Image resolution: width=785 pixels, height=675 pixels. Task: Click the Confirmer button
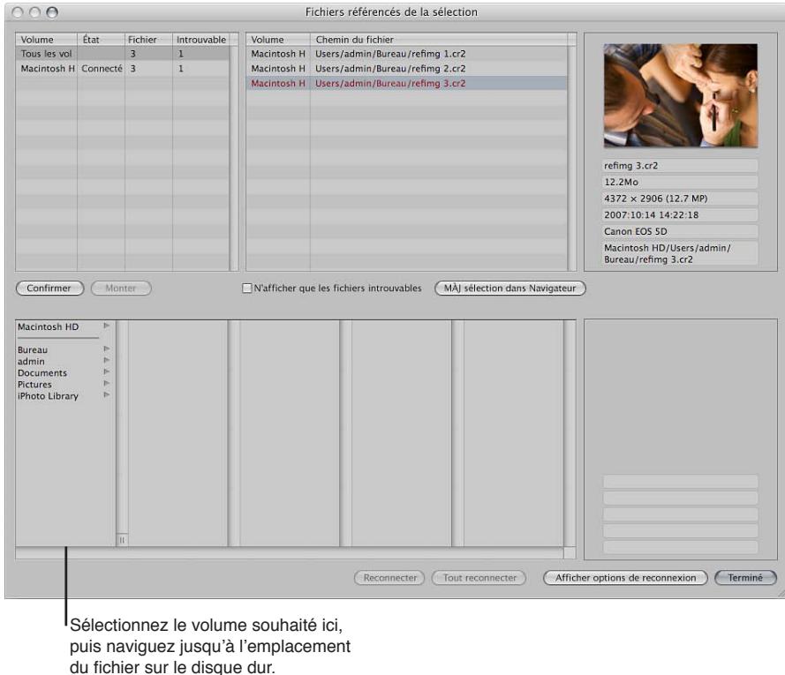click(49, 289)
